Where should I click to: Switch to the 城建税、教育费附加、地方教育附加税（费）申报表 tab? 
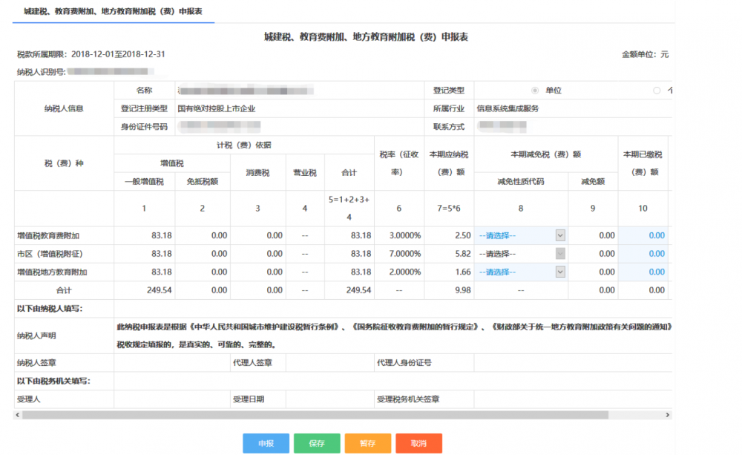click(x=113, y=12)
